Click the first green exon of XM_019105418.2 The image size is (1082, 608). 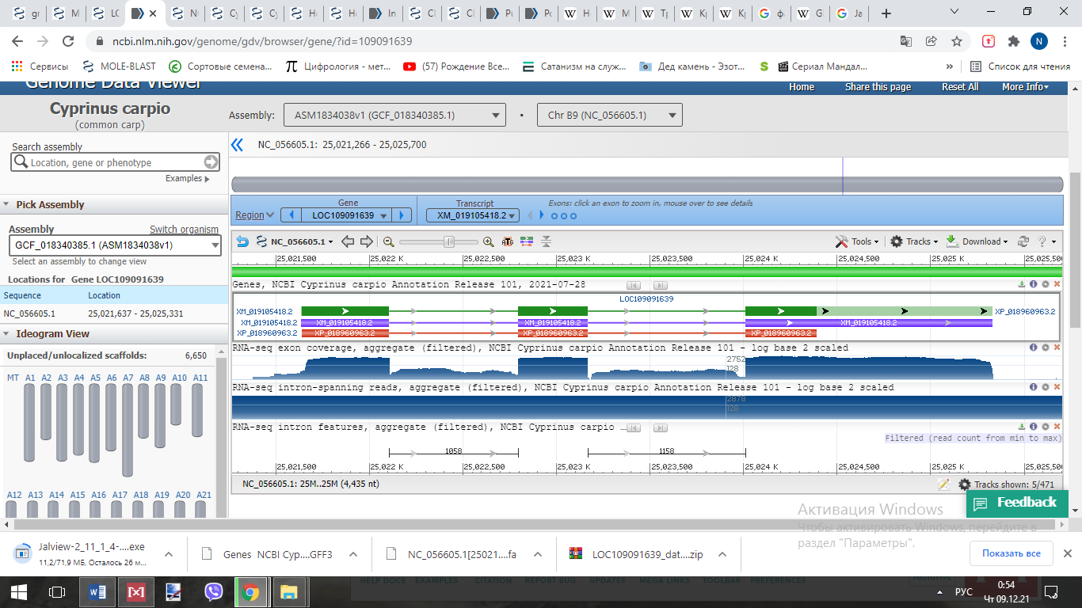pyautogui.click(x=345, y=311)
